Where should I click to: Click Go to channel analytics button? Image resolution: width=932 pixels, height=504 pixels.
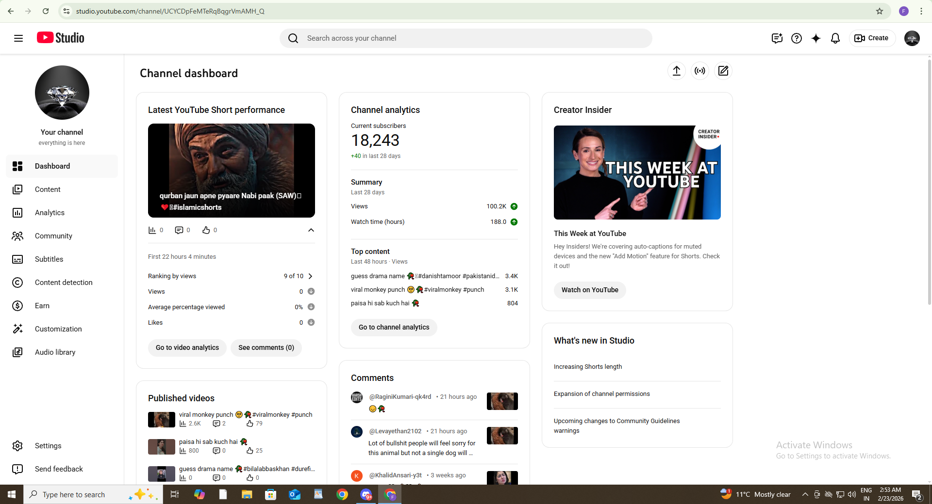pos(394,327)
